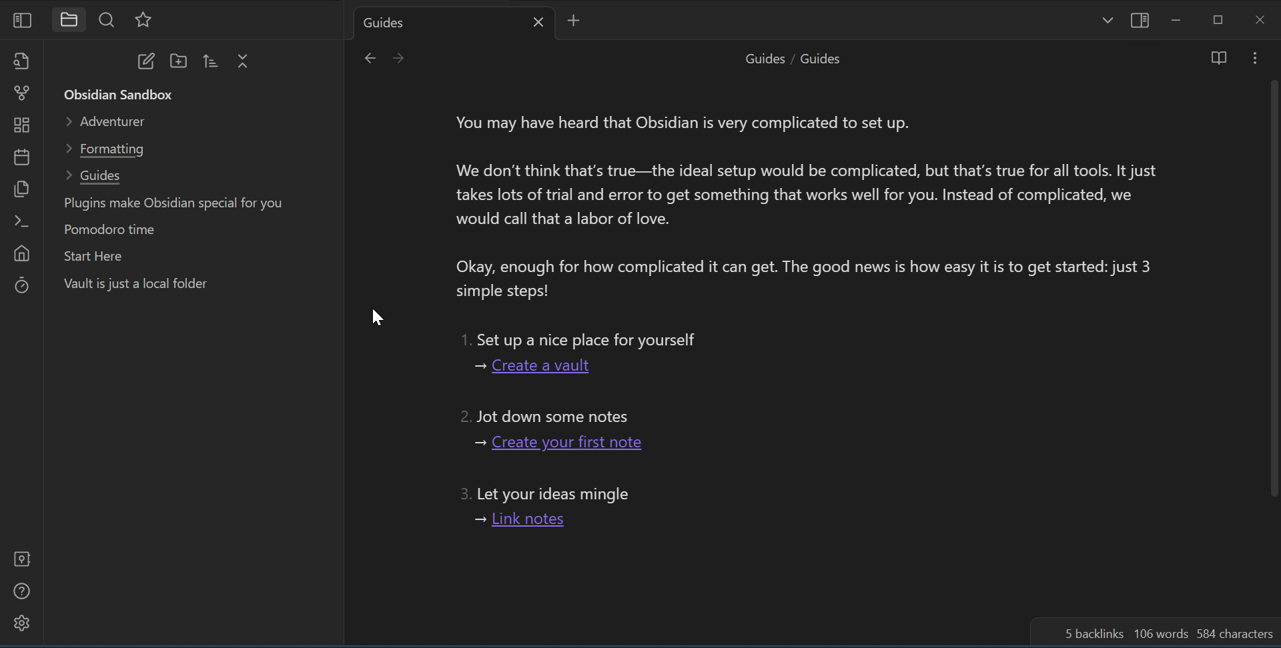Open the canvas icon in ribbon
1281x648 pixels.
tap(22, 125)
